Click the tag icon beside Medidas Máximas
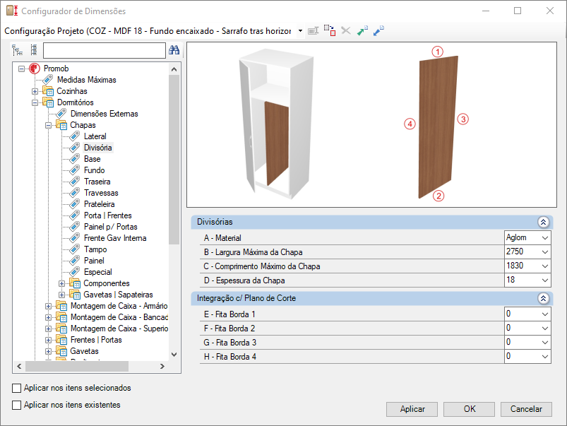The width and height of the screenshot is (567, 426). coord(48,80)
